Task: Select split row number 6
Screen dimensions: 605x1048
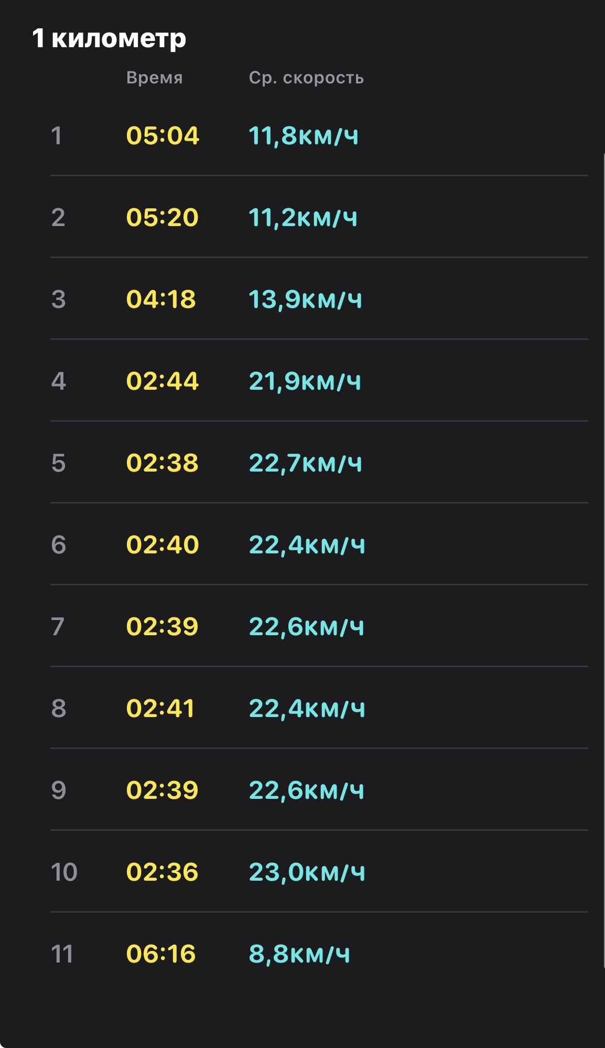Action: point(59,545)
